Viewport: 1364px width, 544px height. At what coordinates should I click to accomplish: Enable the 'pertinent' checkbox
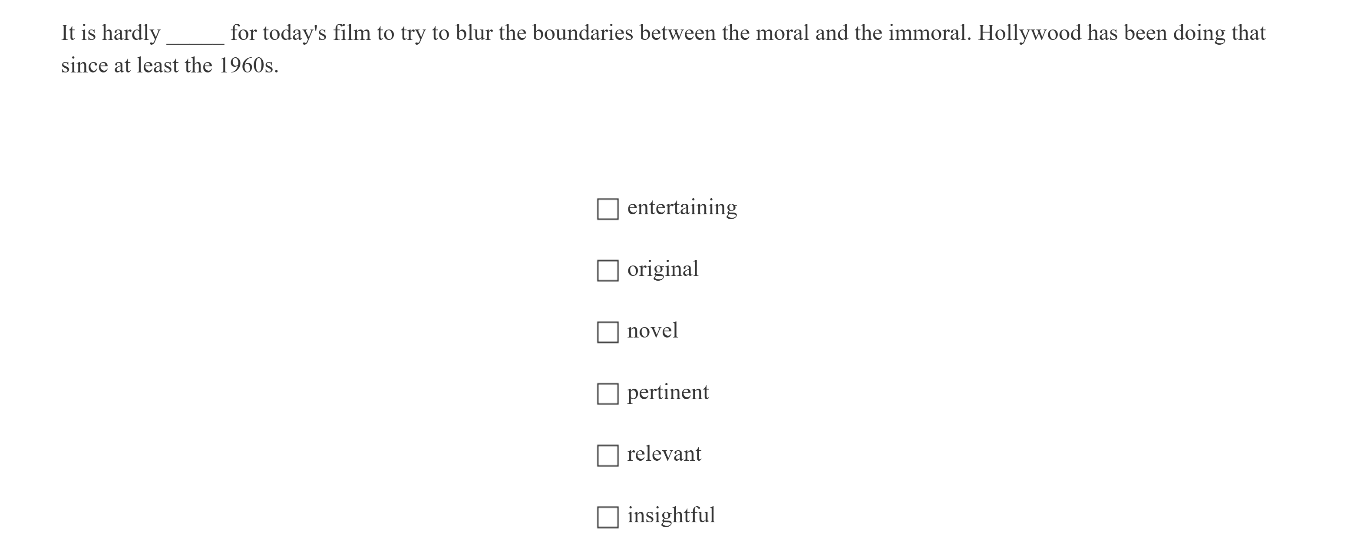(x=608, y=394)
